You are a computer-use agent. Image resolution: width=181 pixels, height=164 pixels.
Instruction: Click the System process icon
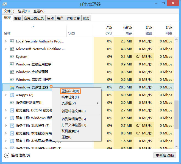click(x=12, y=57)
